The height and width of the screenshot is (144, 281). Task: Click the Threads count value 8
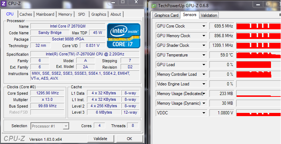point(133,125)
